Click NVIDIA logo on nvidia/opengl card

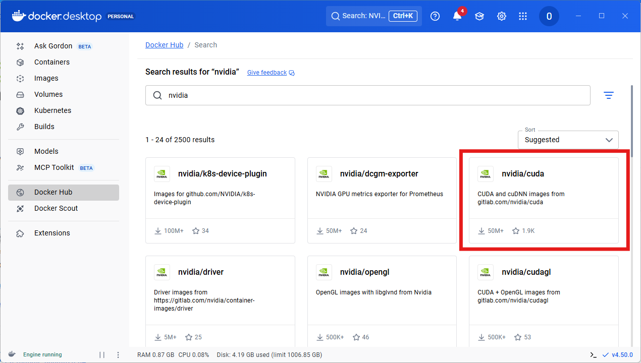[x=324, y=272]
